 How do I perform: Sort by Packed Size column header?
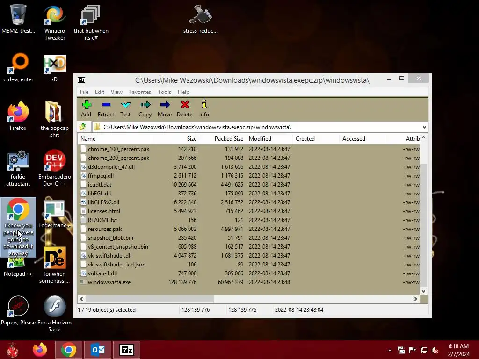(x=222, y=138)
